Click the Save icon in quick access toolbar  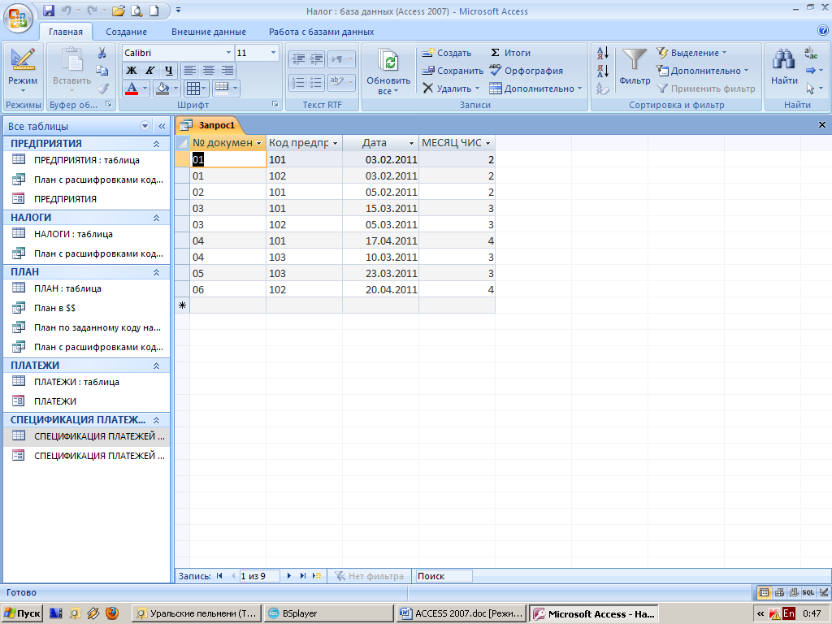pyautogui.click(x=49, y=11)
